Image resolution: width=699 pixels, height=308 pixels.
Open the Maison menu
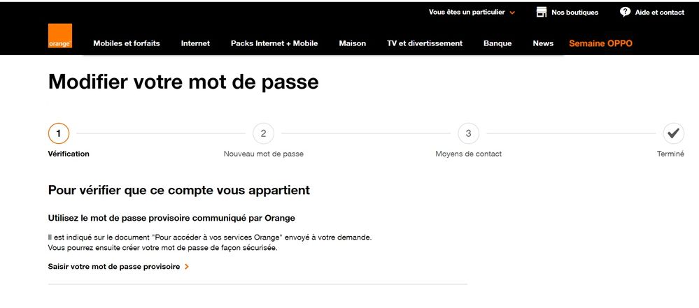coord(353,43)
